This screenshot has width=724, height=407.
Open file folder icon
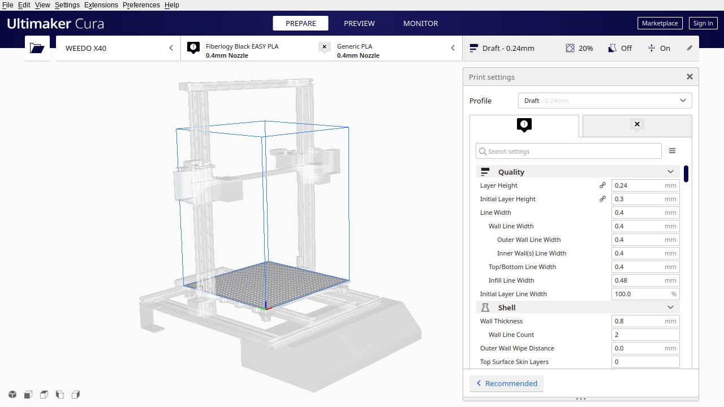pos(37,48)
